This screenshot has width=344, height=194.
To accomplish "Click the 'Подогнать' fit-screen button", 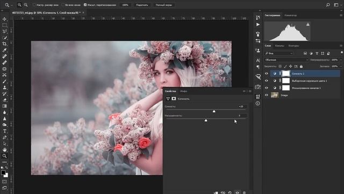I will (142, 5).
